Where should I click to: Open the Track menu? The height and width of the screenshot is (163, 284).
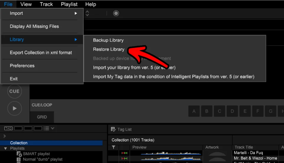[46, 4]
